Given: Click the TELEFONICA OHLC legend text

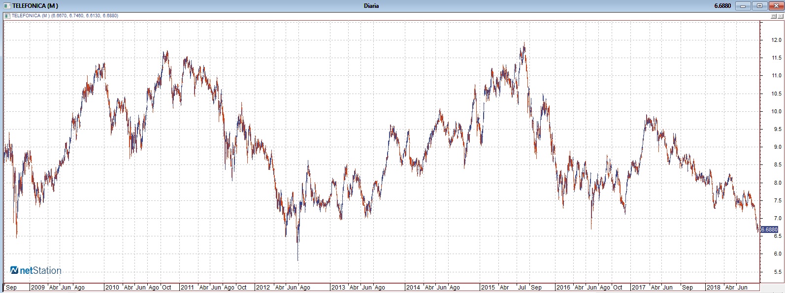Looking at the screenshot, I should pos(65,16).
